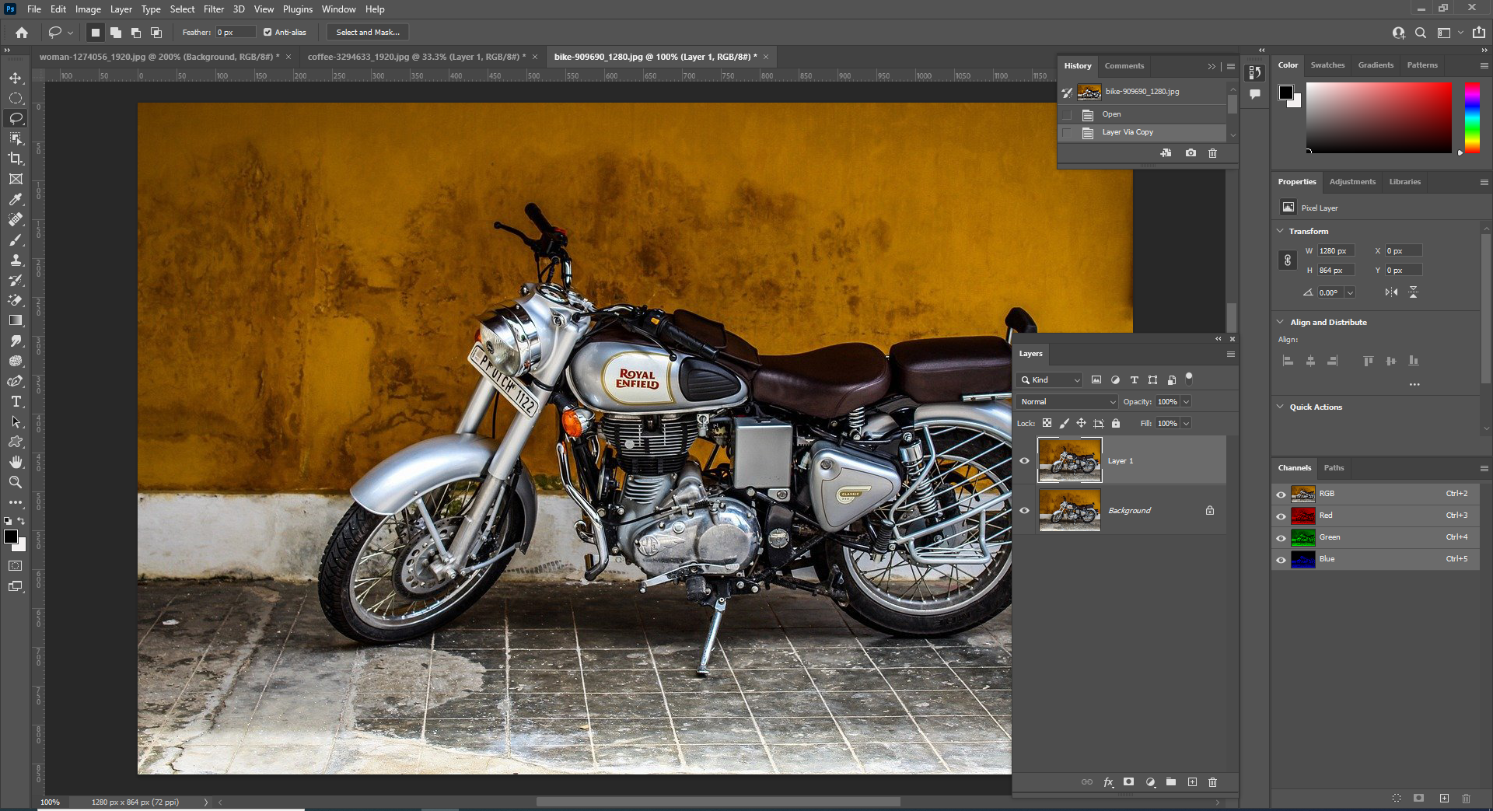Switch to woman-1274056_1920.jpg document tab

coord(159,57)
